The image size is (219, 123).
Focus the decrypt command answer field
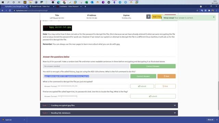coord(86,86)
